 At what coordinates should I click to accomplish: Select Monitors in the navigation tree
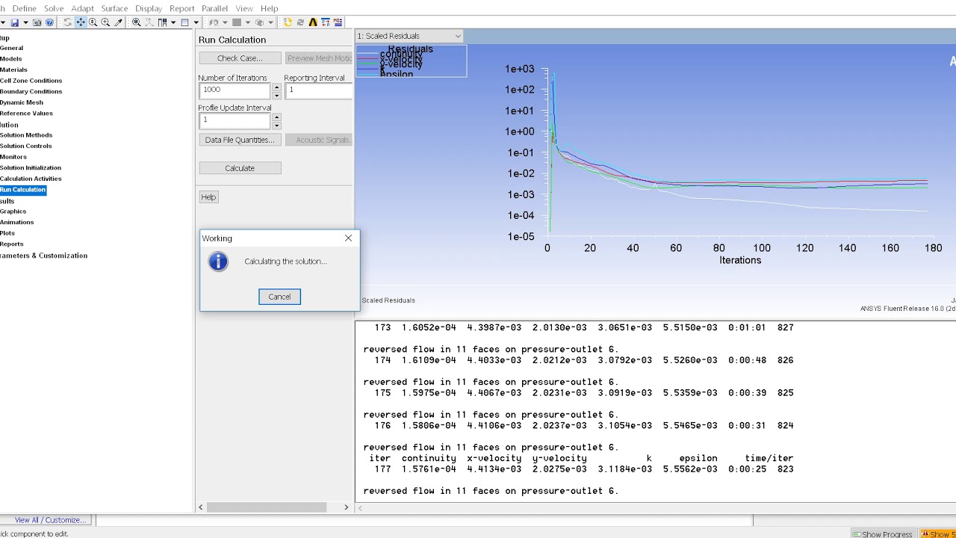click(13, 157)
